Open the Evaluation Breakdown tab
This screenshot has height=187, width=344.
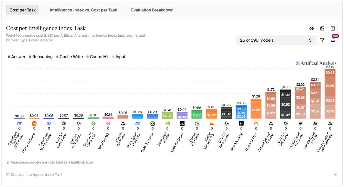tap(152, 10)
